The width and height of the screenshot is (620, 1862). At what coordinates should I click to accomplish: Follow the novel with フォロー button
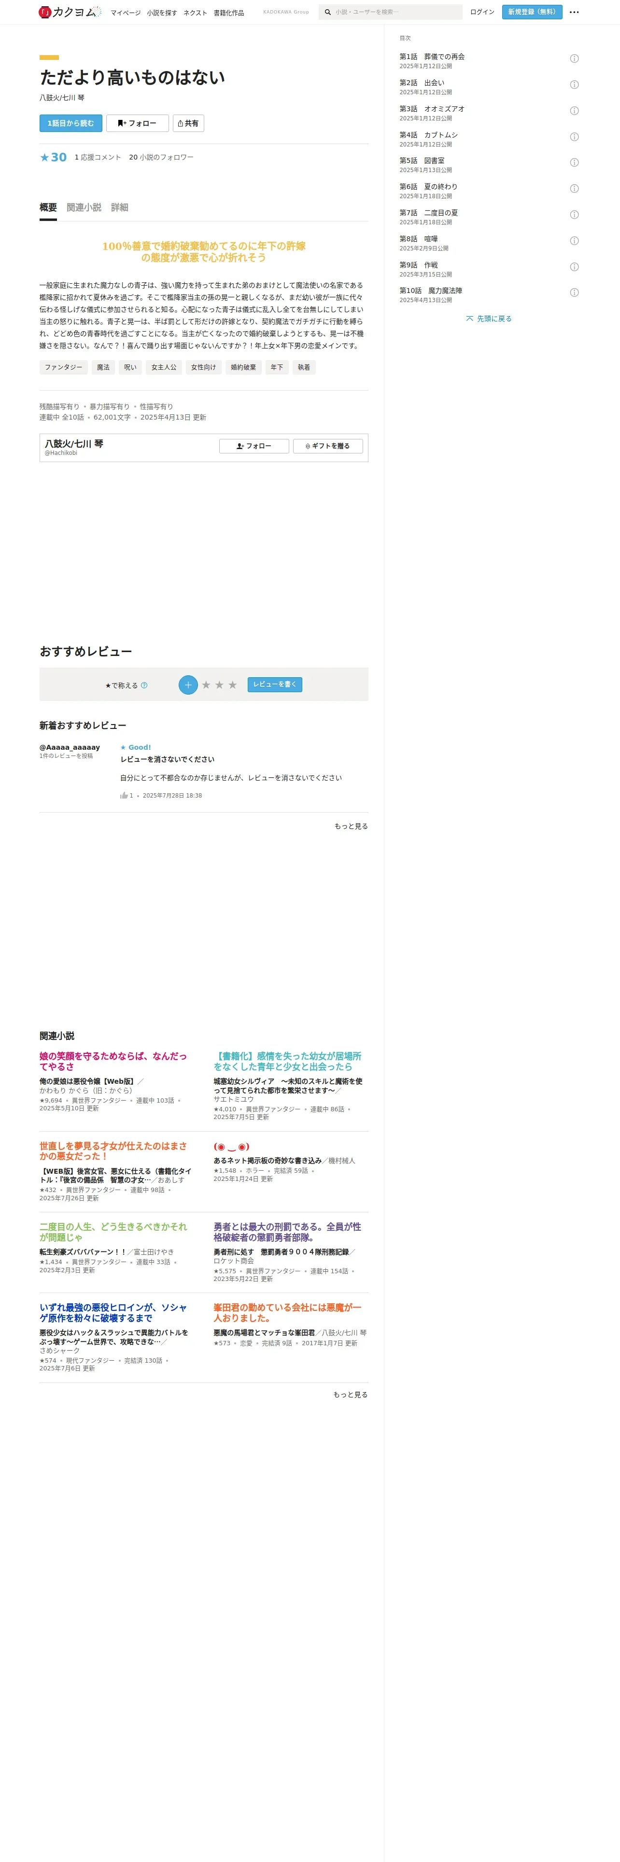click(x=137, y=124)
